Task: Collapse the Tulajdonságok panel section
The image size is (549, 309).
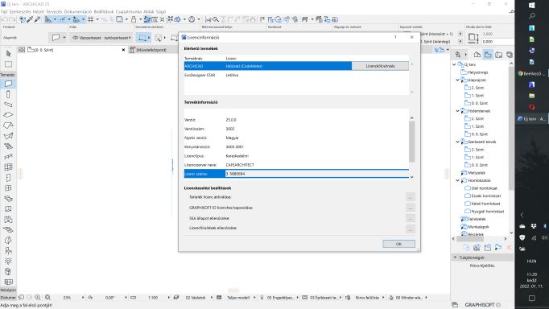Action: (x=455, y=257)
